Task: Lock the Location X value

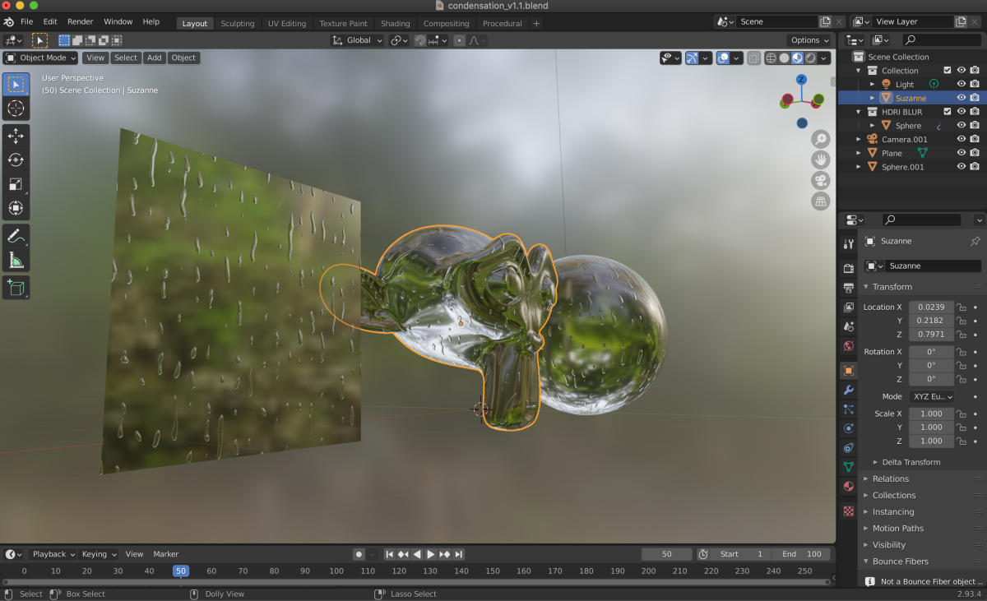Action: [x=961, y=307]
